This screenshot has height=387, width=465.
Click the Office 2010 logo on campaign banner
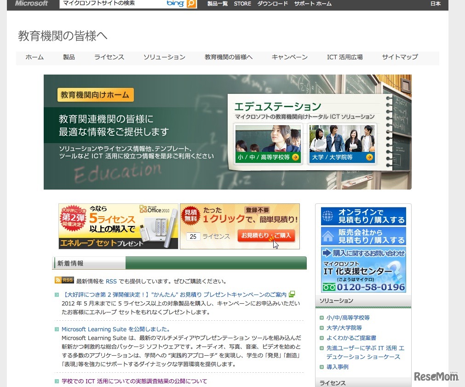pyautogui.click(x=155, y=209)
